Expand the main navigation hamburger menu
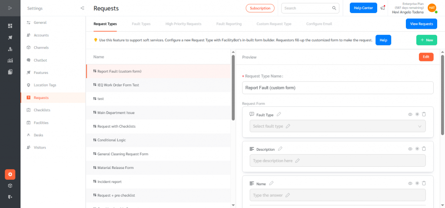This screenshot has height=208, width=445. click(x=10, y=8)
